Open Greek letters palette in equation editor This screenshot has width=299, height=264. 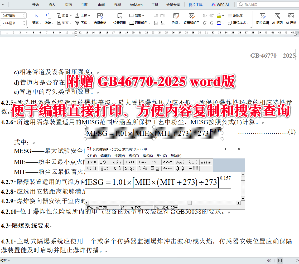pyautogui.click(x=193, y=162)
